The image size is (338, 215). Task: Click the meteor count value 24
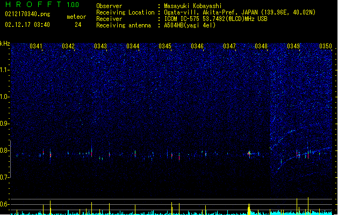pyautogui.click(x=78, y=25)
